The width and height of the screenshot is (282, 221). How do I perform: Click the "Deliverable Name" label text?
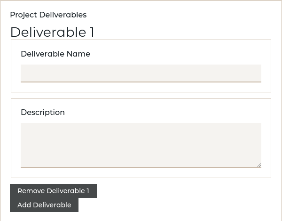tap(55, 54)
